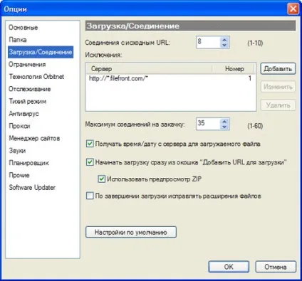Decrease maximum connections per download down arrow
This screenshot has width=302, height=281.
pyautogui.click(x=224, y=127)
